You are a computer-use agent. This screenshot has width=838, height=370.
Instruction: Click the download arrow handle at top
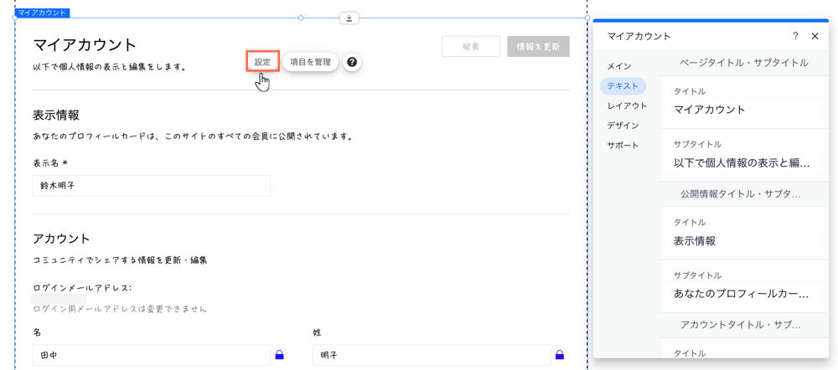click(349, 18)
